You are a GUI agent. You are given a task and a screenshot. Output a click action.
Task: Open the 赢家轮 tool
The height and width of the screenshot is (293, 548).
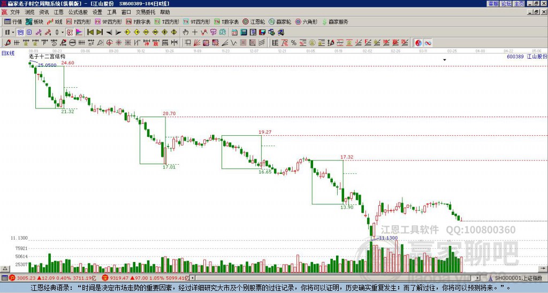click(x=280, y=21)
